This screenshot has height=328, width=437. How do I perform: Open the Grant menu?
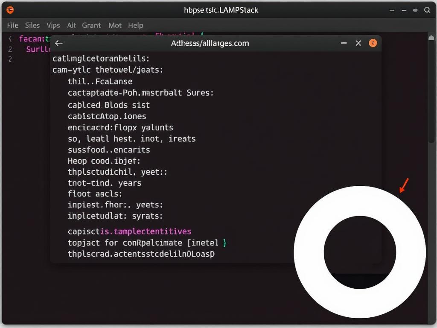91,25
